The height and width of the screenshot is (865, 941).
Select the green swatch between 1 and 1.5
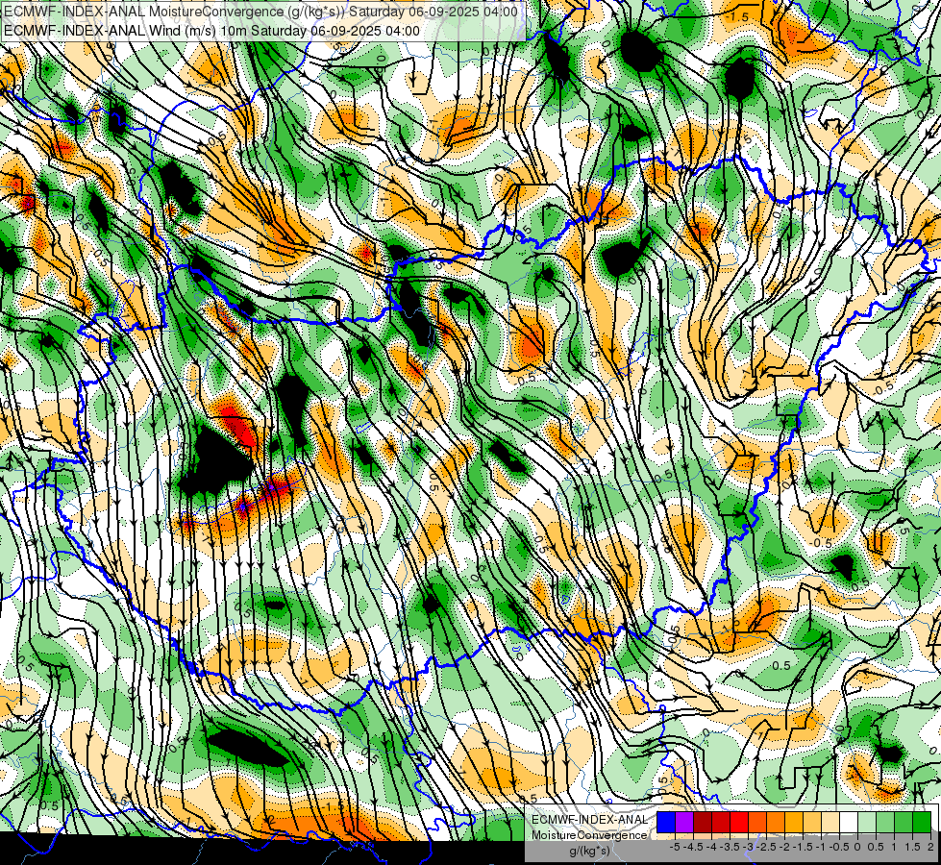pyautogui.click(x=904, y=822)
